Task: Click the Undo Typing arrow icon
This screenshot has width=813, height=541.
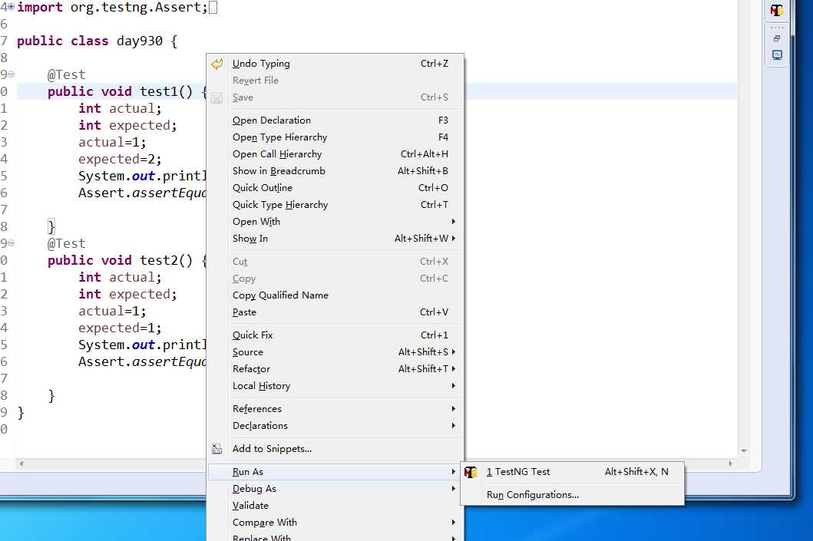Action: point(216,64)
